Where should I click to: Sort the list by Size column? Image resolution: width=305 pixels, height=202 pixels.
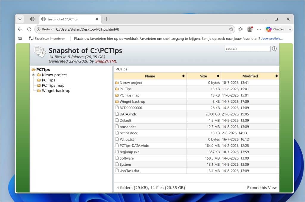204,76
